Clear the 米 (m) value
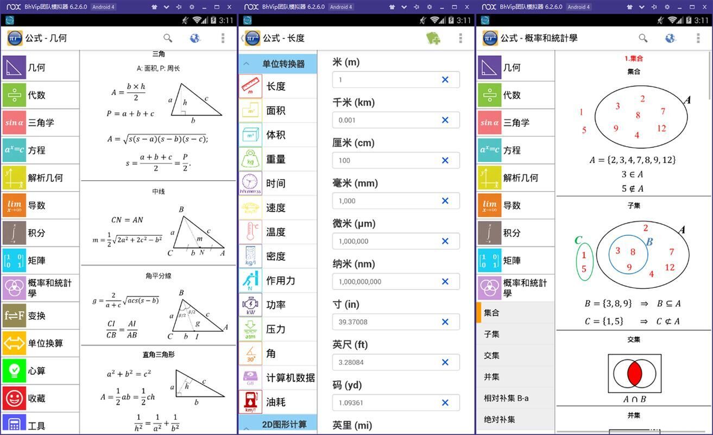713x435 pixels. tap(445, 80)
